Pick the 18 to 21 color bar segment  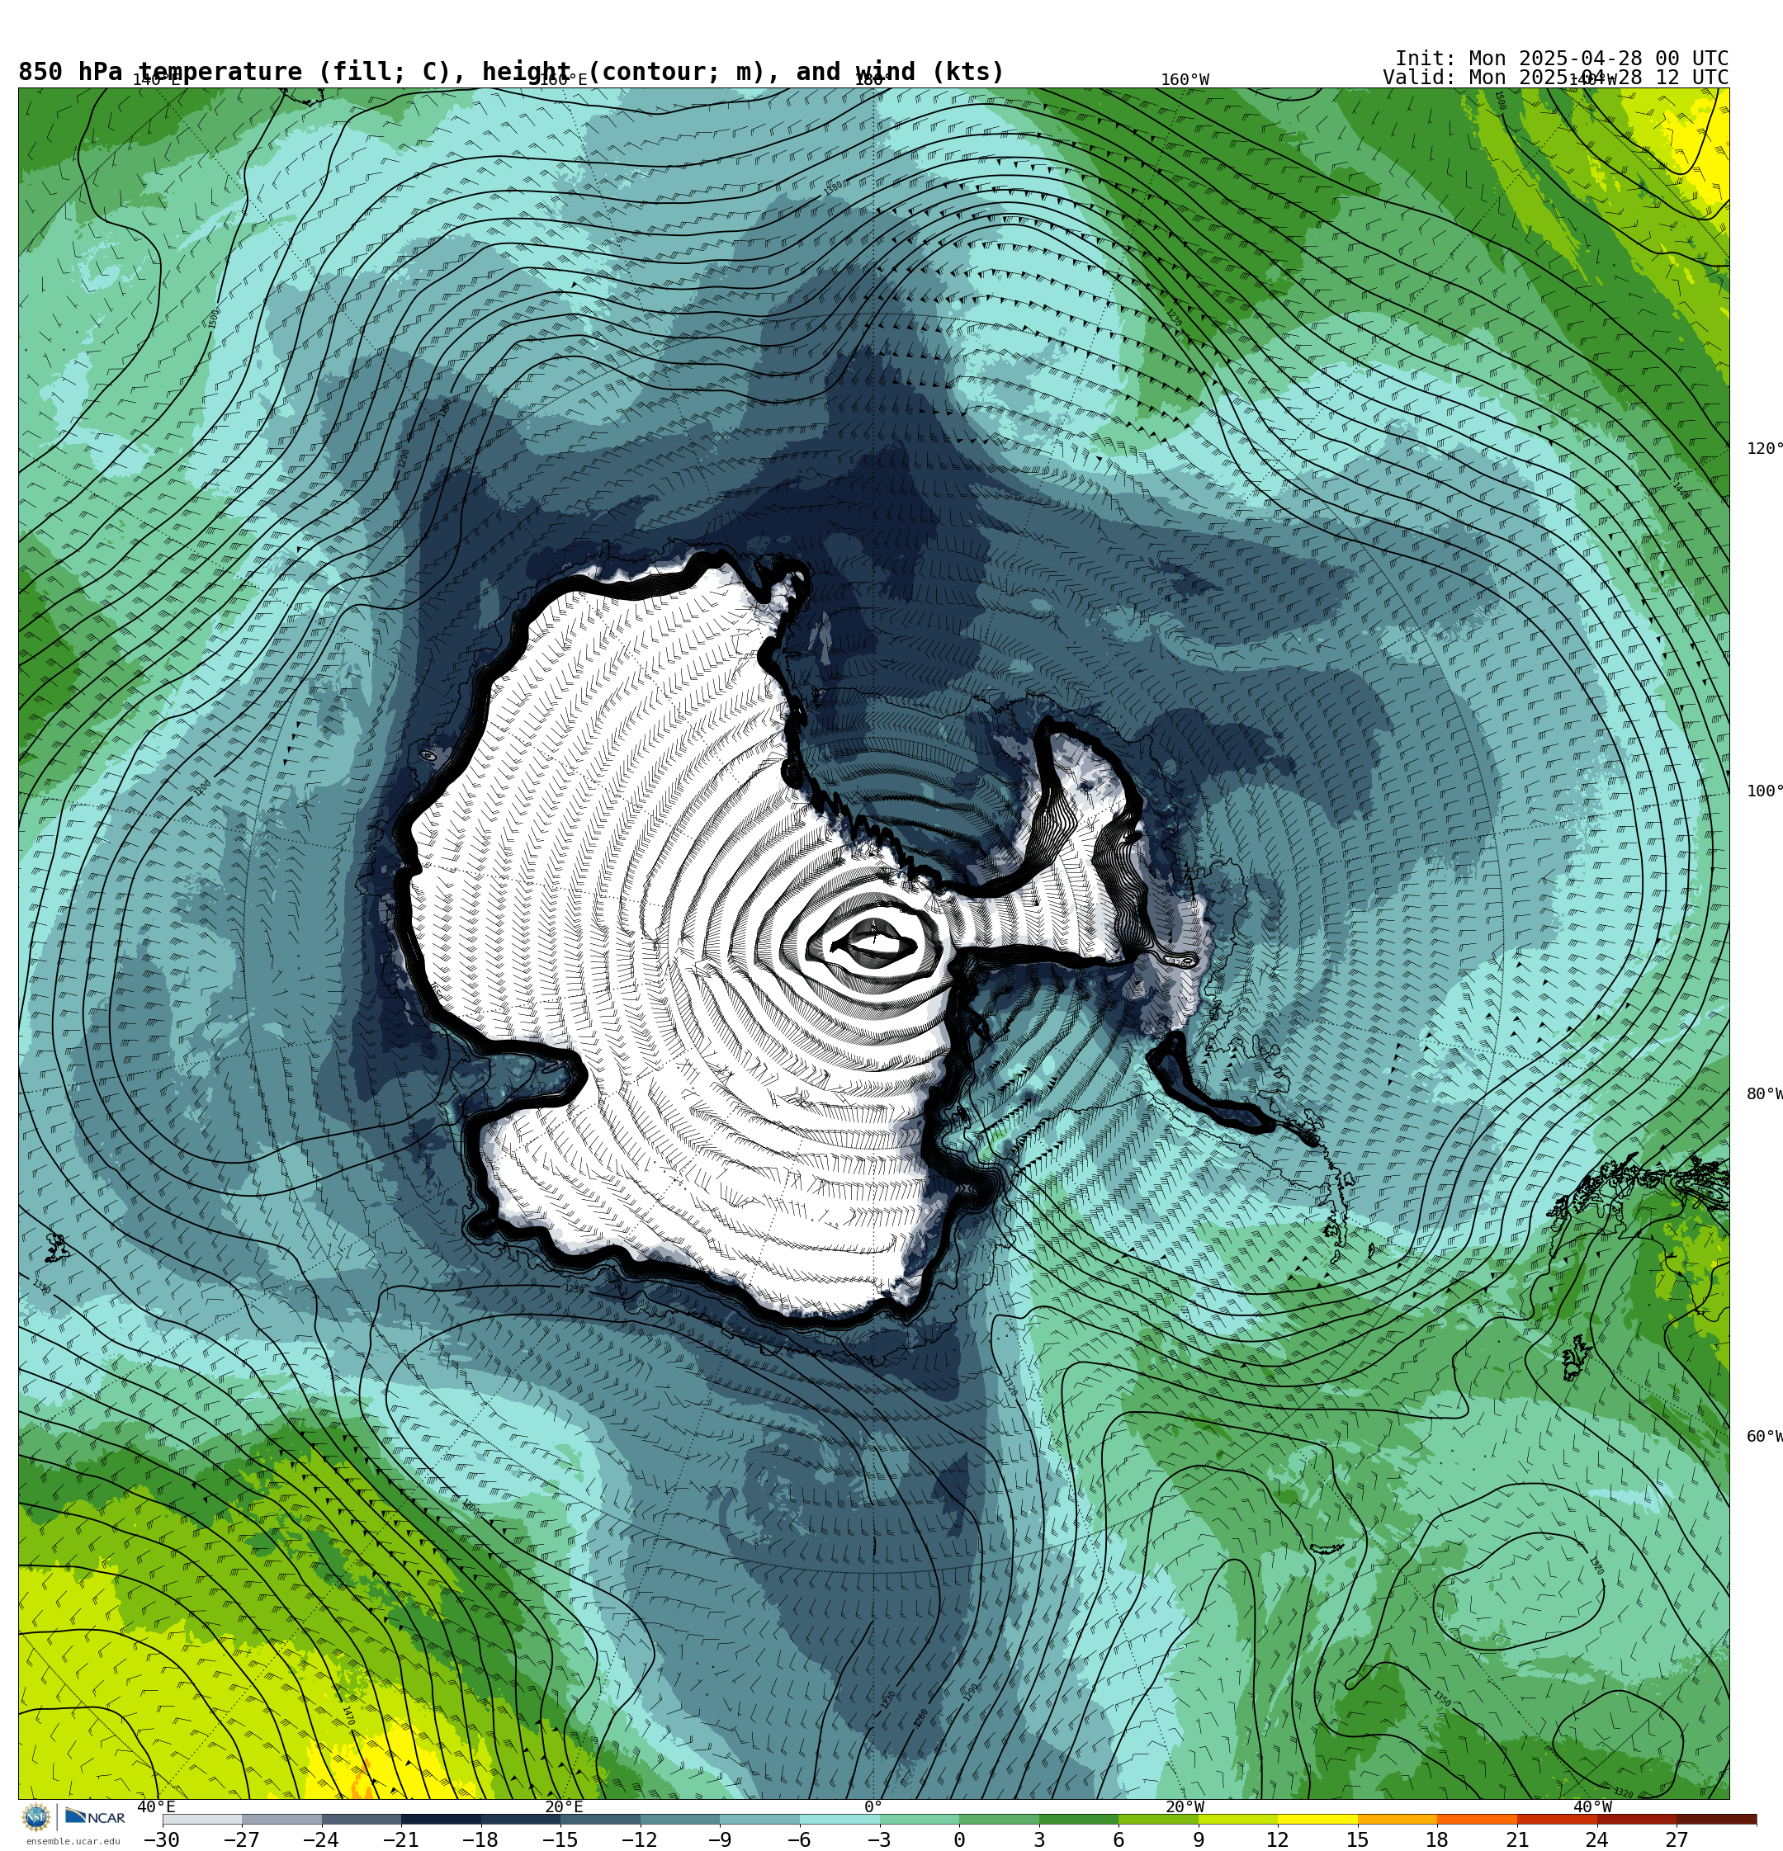coord(1477,1819)
